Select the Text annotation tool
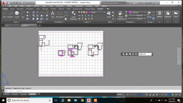The height and width of the screenshot is (103, 183). [53, 15]
